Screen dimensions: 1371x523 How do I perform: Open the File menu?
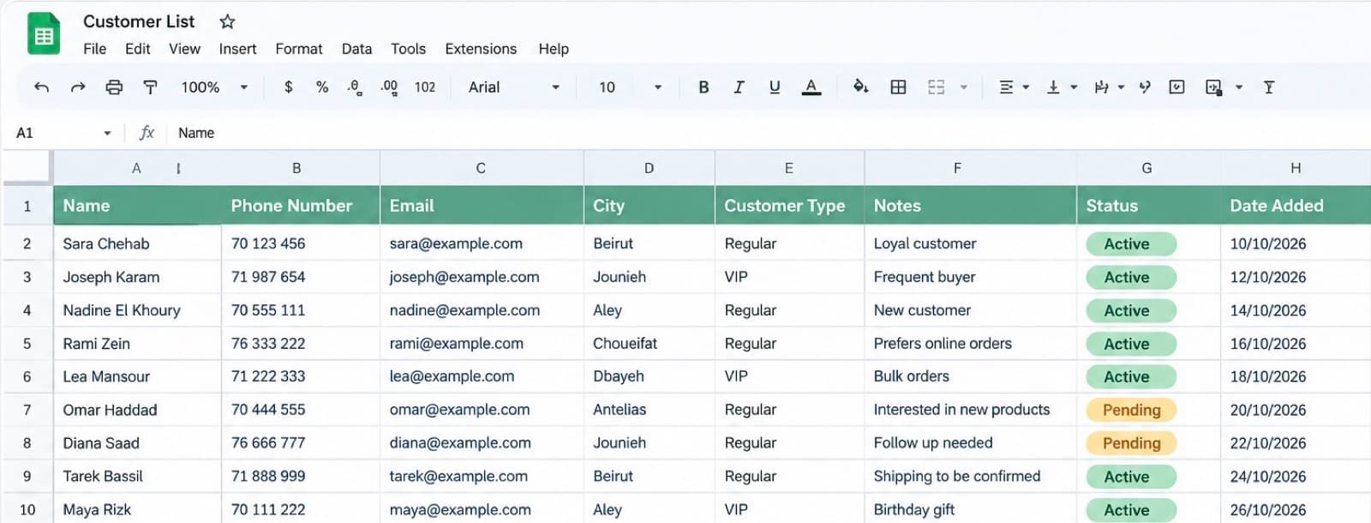[94, 49]
